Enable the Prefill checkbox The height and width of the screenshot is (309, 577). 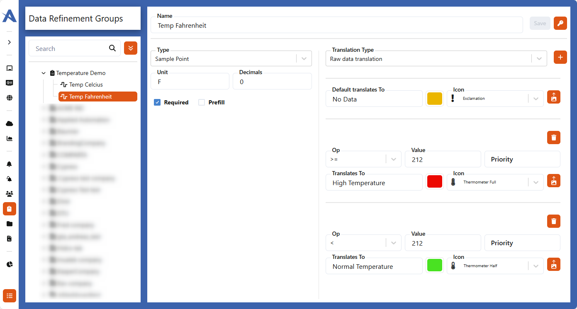(202, 102)
